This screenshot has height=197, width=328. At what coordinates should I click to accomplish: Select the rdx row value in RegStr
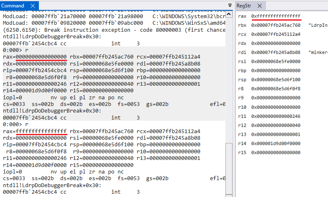click(x=276, y=43)
